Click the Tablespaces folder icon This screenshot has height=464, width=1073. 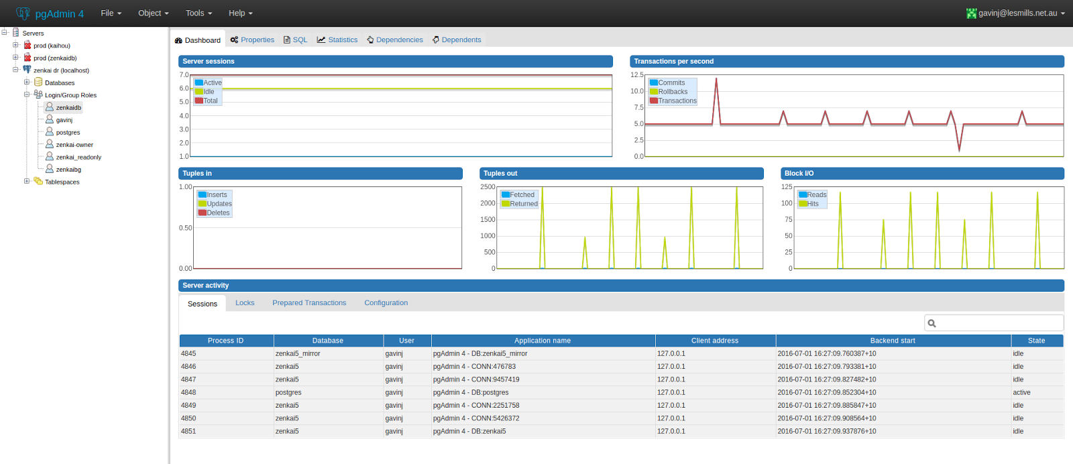[x=38, y=181]
